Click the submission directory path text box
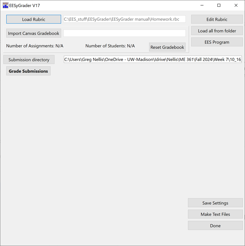Viewport: 245px width, 246px height. pos(153,60)
